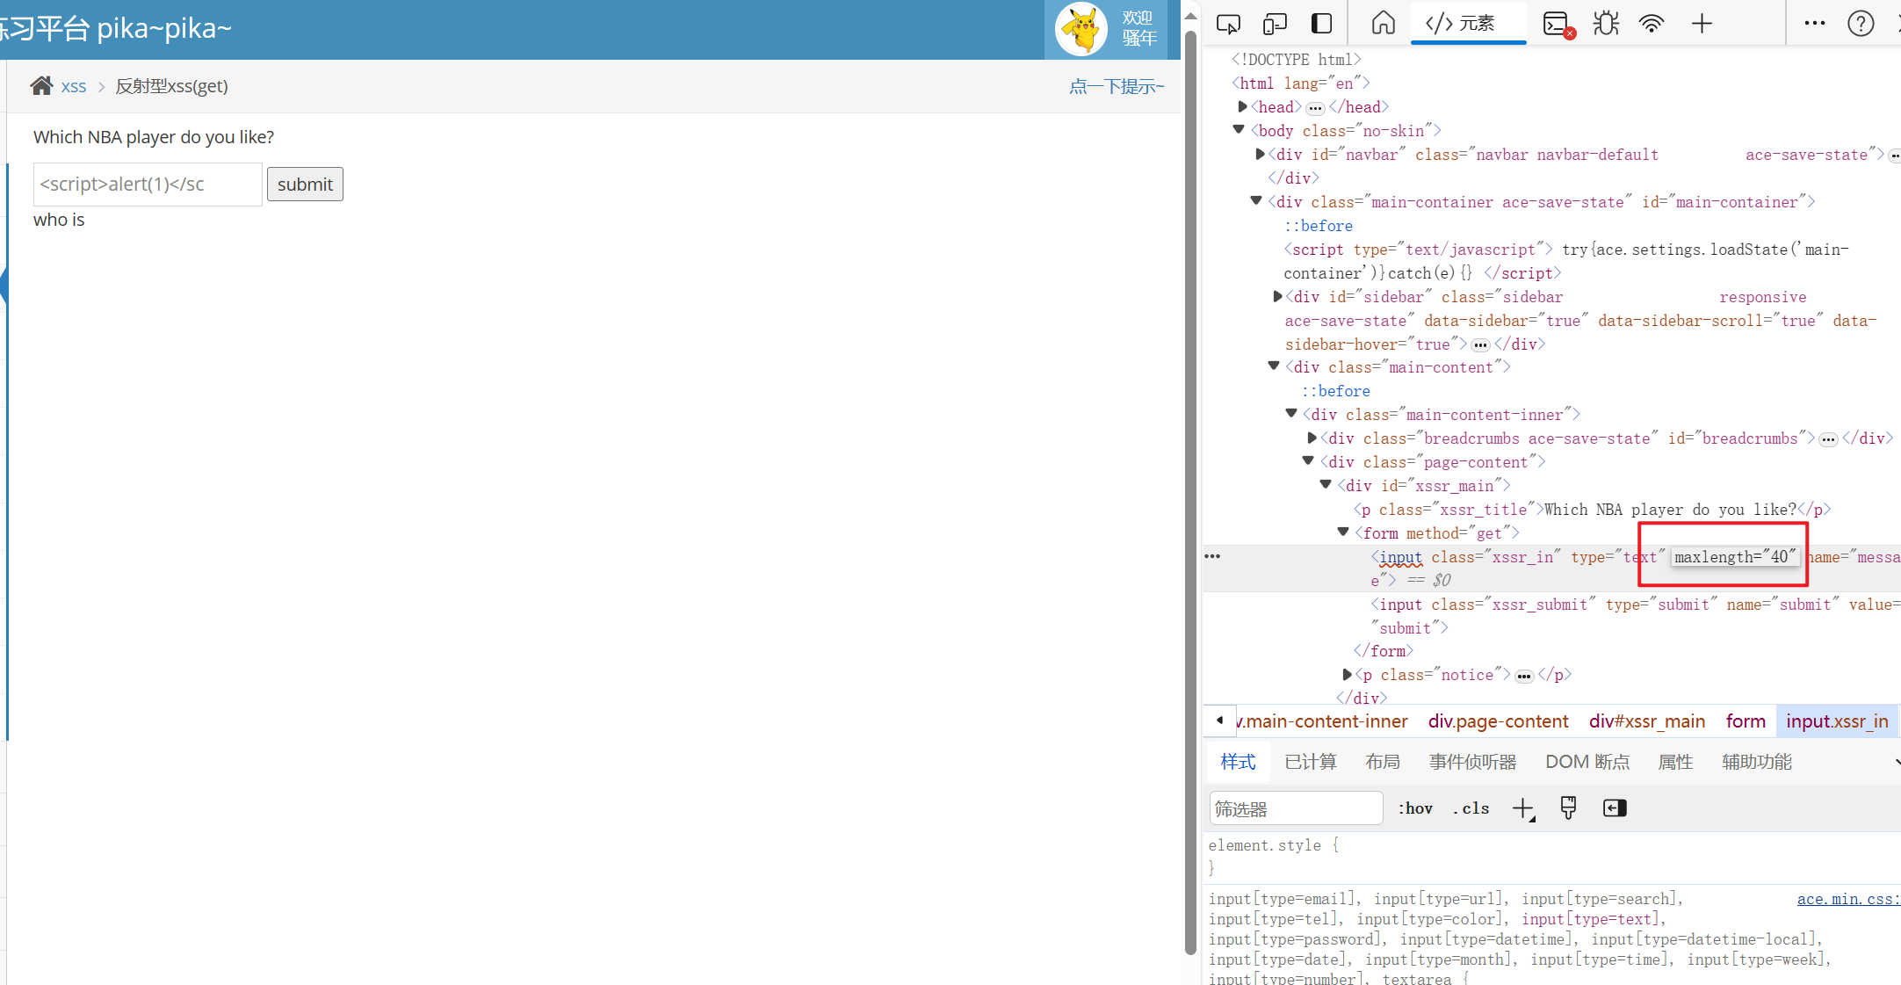
Task: Click the 点一下提示~ hint link
Action: 1117,86
